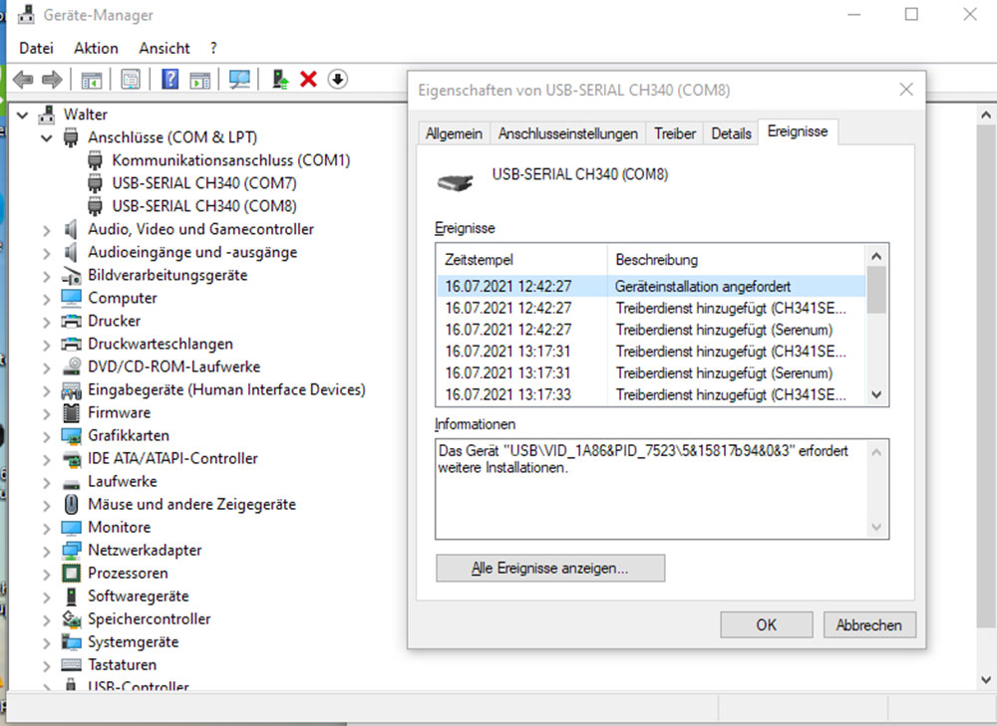The width and height of the screenshot is (997, 726).
Task: Click the back arrow in the toolbar
Action: click(23, 80)
